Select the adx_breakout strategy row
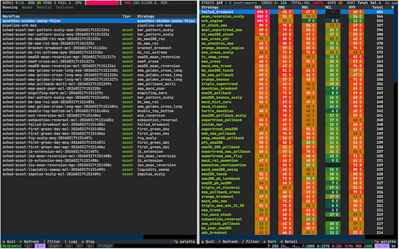The height and width of the screenshot is (249, 399). (x=297, y=233)
